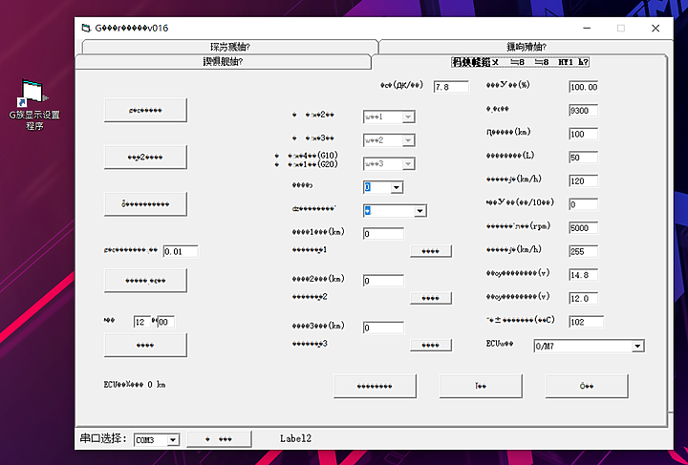Viewport: 688px width, 465px height.
Task: Click the second (km) field above the label ending 2
Action: point(383,281)
